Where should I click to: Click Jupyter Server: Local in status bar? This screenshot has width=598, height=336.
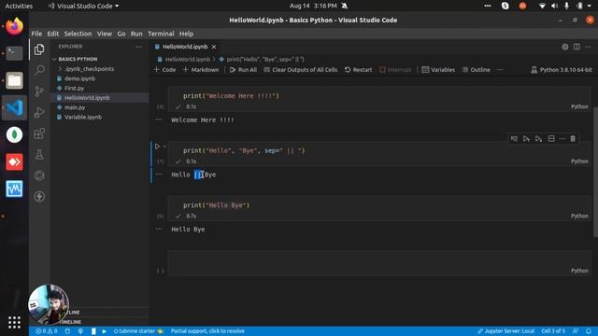pyautogui.click(x=505, y=331)
